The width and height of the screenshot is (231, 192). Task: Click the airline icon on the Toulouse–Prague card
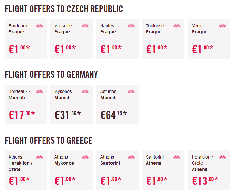(x=177, y=26)
